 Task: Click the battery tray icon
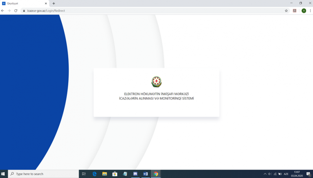[x=280, y=174]
